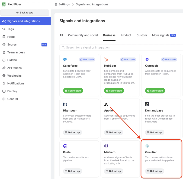Image resolution: width=183 pixels, height=179 pixels.
Task: Click Get set up on Marketo
Action: tap(114, 171)
